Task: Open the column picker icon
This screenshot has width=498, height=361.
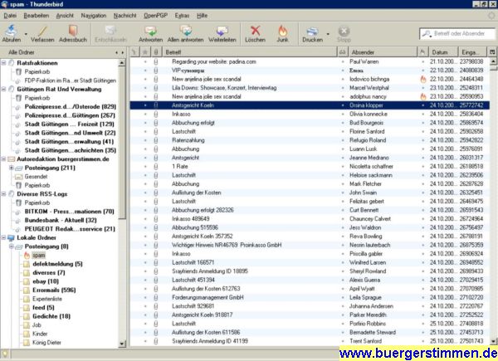Action: click(x=492, y=52)
